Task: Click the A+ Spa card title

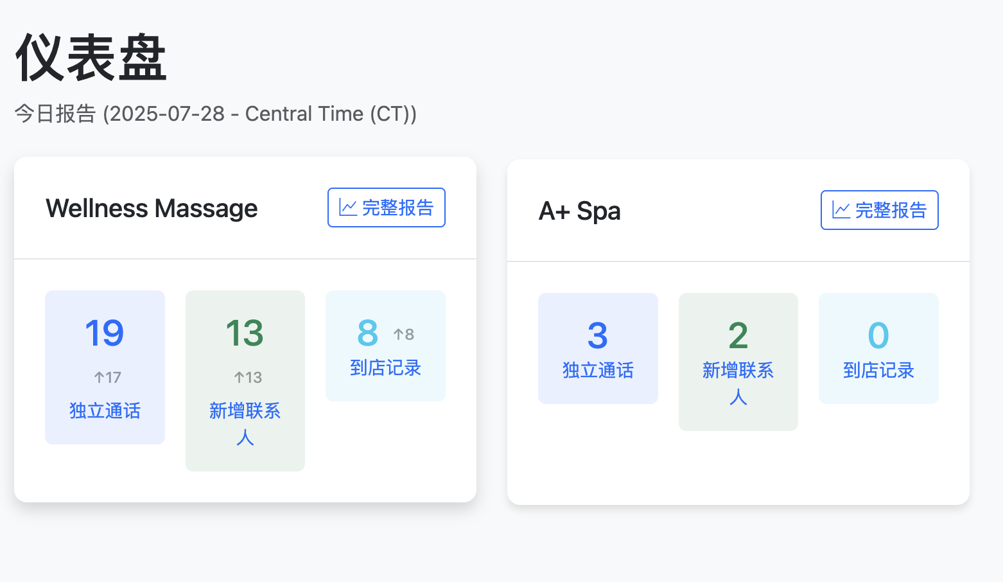Action: pyautogui.click(x=580, y=211)
